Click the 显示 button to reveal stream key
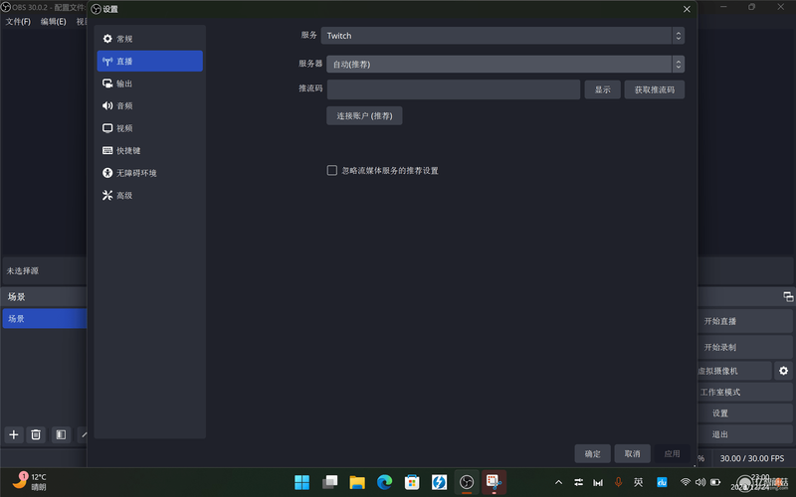 (603, 89)
